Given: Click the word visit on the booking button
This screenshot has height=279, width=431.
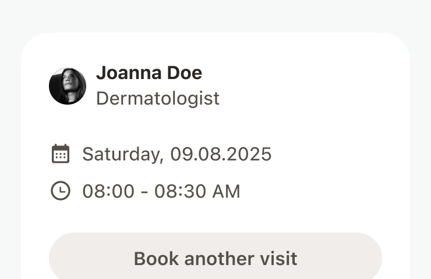Looking at the screenshot, I should (280, 258).
